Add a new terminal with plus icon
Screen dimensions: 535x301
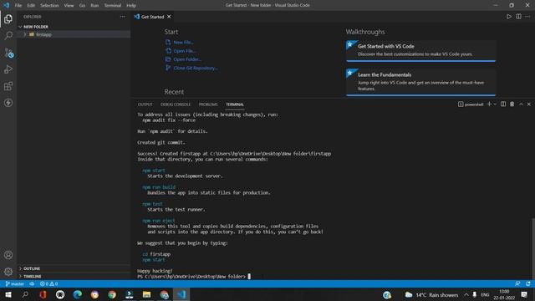pyautogui.click(x=489, y=104)
